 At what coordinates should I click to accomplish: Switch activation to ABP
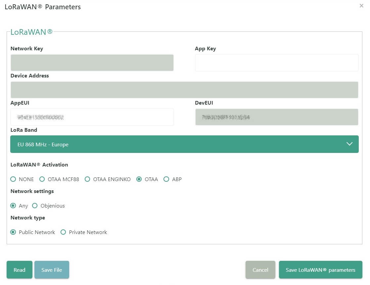click(166, 179)
